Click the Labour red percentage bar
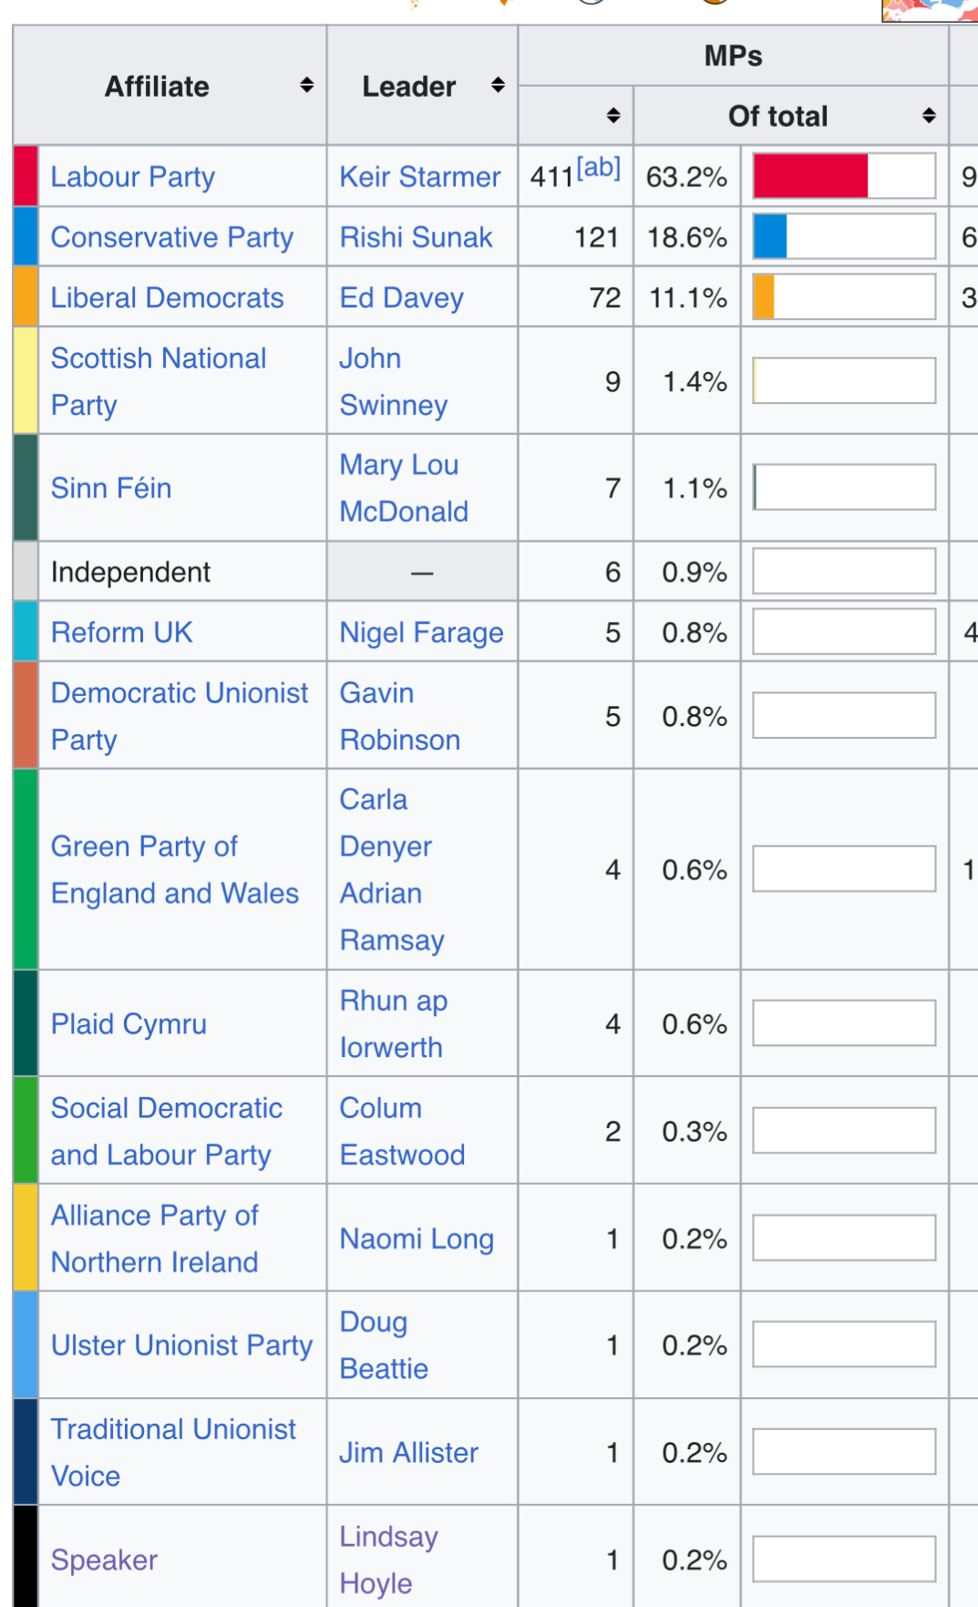Screen dimensions: 978x1607 810,176
